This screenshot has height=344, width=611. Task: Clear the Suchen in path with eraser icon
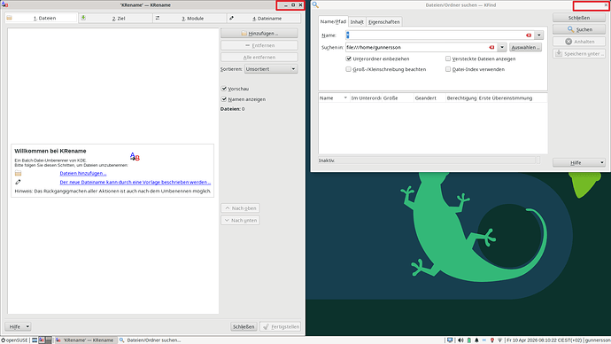(491, 47)
